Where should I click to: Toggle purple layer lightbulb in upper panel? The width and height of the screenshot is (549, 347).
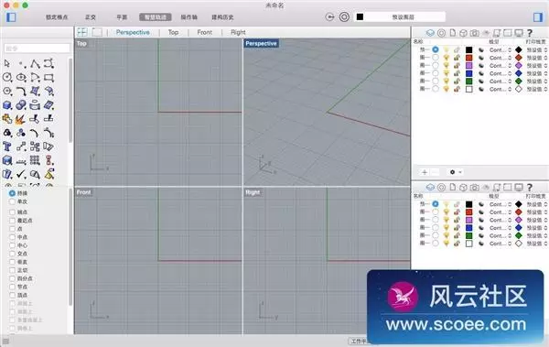447,65
